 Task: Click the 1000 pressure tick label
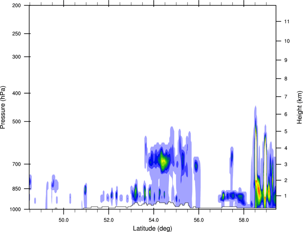[x=15, y=209]
